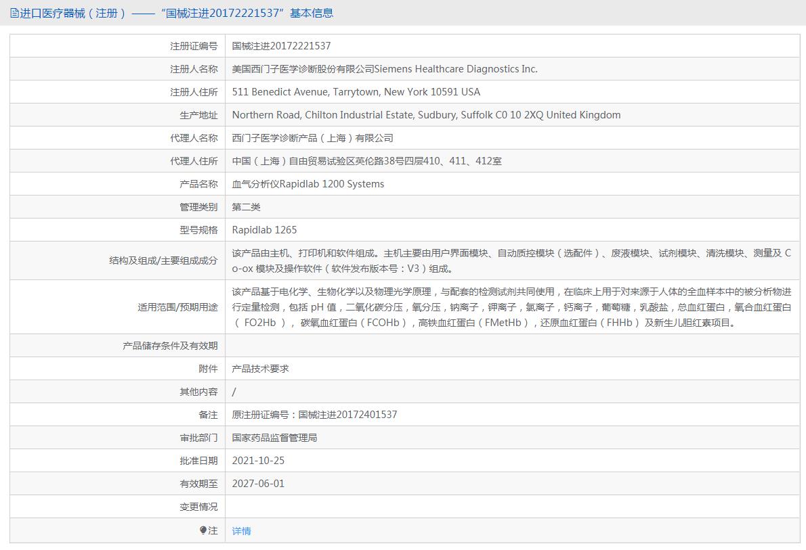Click the 注册人住所 label
This screenshot has width=806, height=550.
click(194, 92)
